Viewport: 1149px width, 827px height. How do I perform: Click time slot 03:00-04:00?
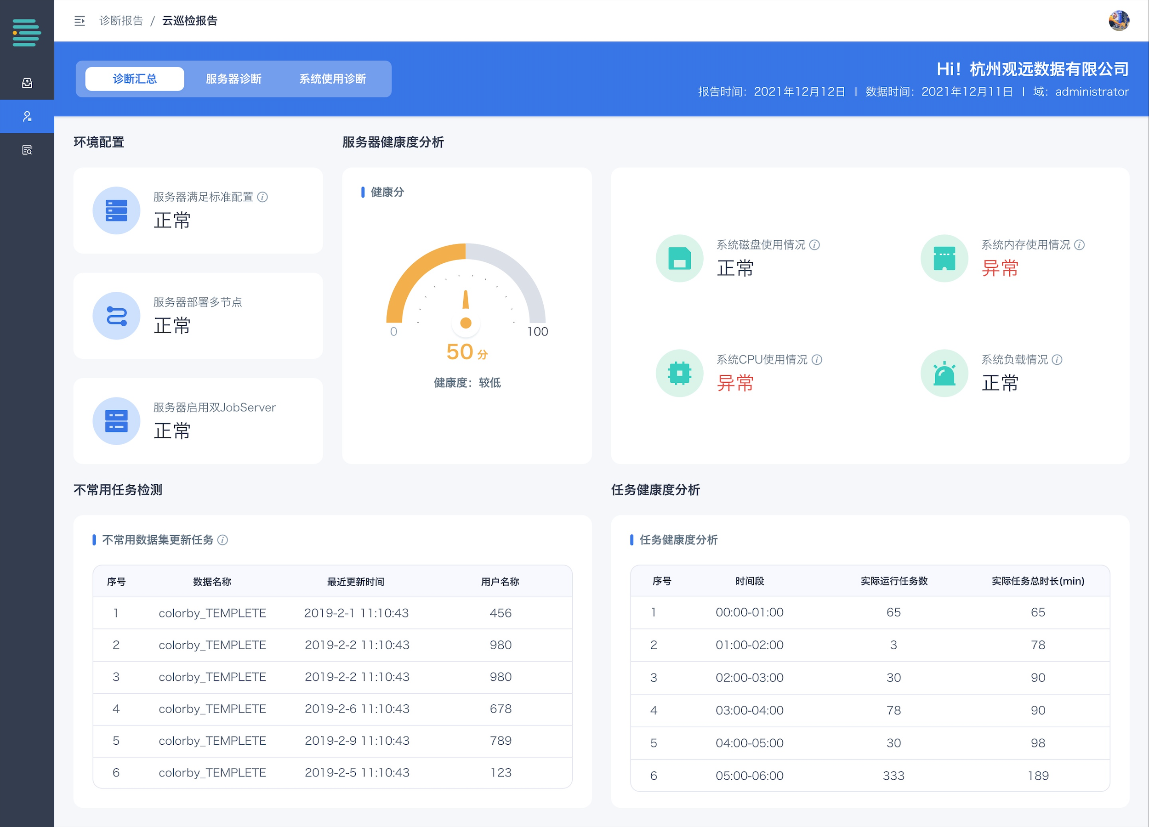point(749,710)
